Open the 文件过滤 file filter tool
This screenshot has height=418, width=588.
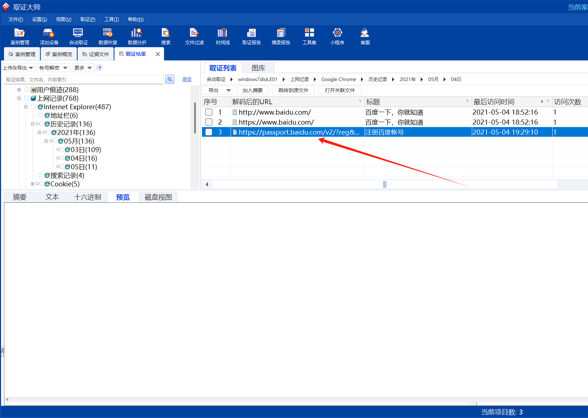coord(194,36)
